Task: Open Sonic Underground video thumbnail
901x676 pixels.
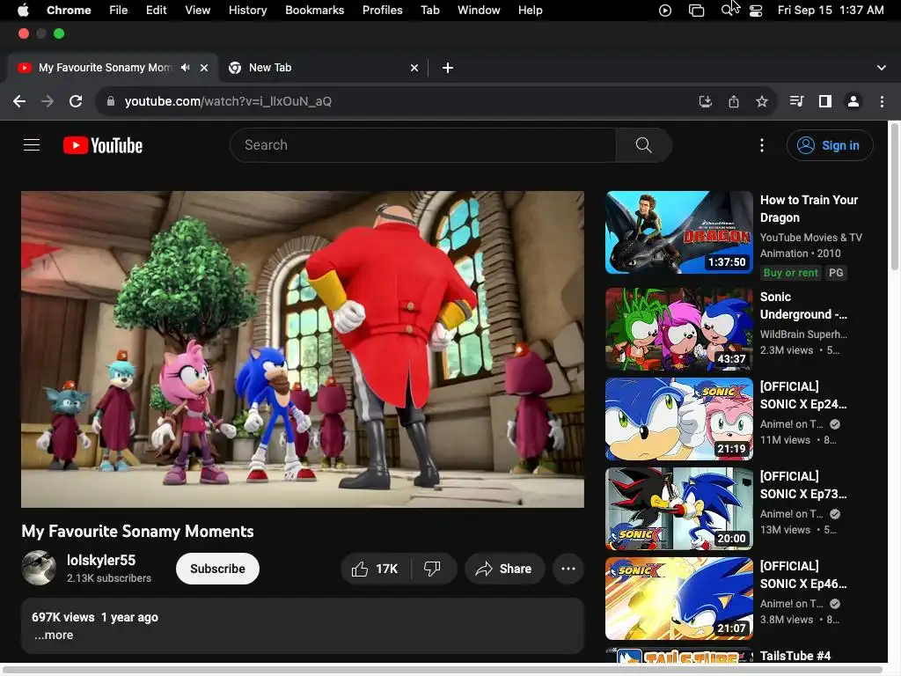Action: (679, 329)
